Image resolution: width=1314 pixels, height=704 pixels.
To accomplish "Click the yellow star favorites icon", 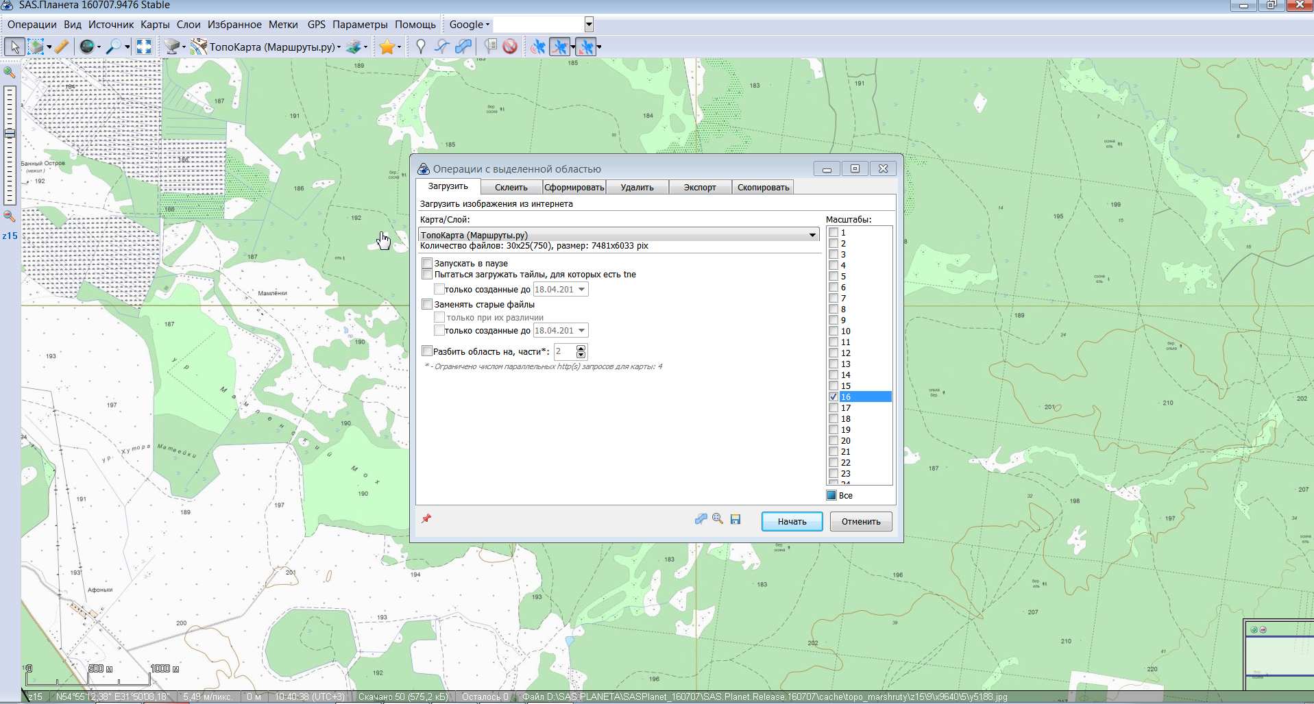I will (387, 47).
